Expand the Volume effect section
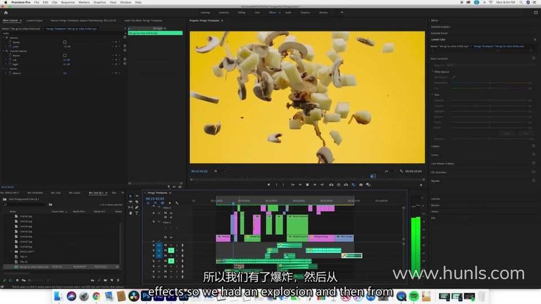Viewport: 541px width, 304px height. [x=4, y=38]
